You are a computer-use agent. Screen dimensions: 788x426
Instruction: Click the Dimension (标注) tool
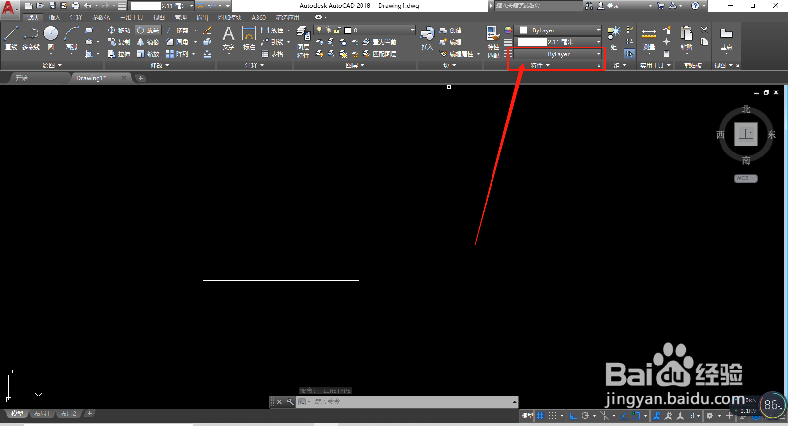[249, 39]
